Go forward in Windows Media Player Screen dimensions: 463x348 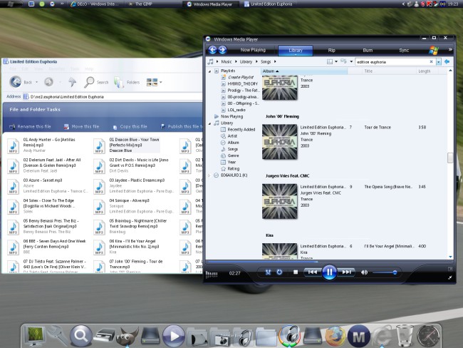click(x=222, y=50)
